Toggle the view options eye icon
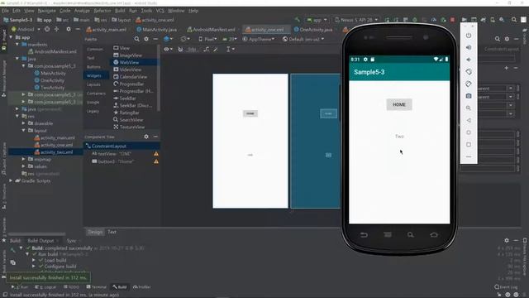The width and height of the screenshot is (529, 298). coord(168,50)
